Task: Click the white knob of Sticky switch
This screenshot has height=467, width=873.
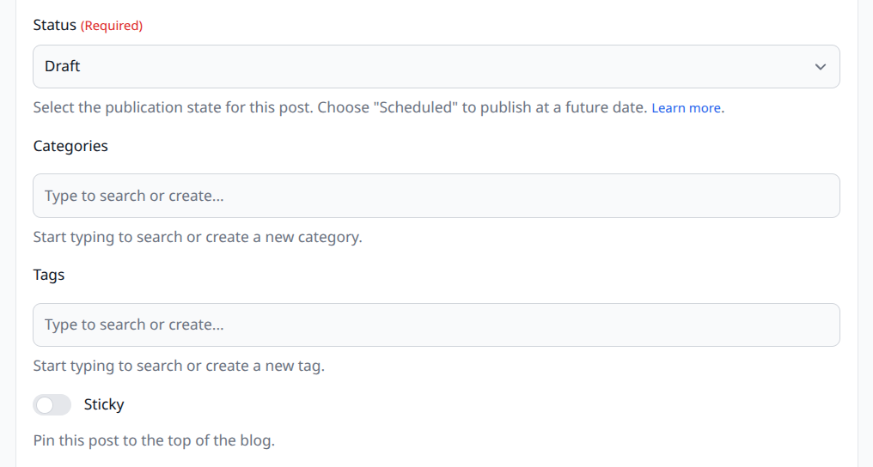Action: tap(44, 404)
